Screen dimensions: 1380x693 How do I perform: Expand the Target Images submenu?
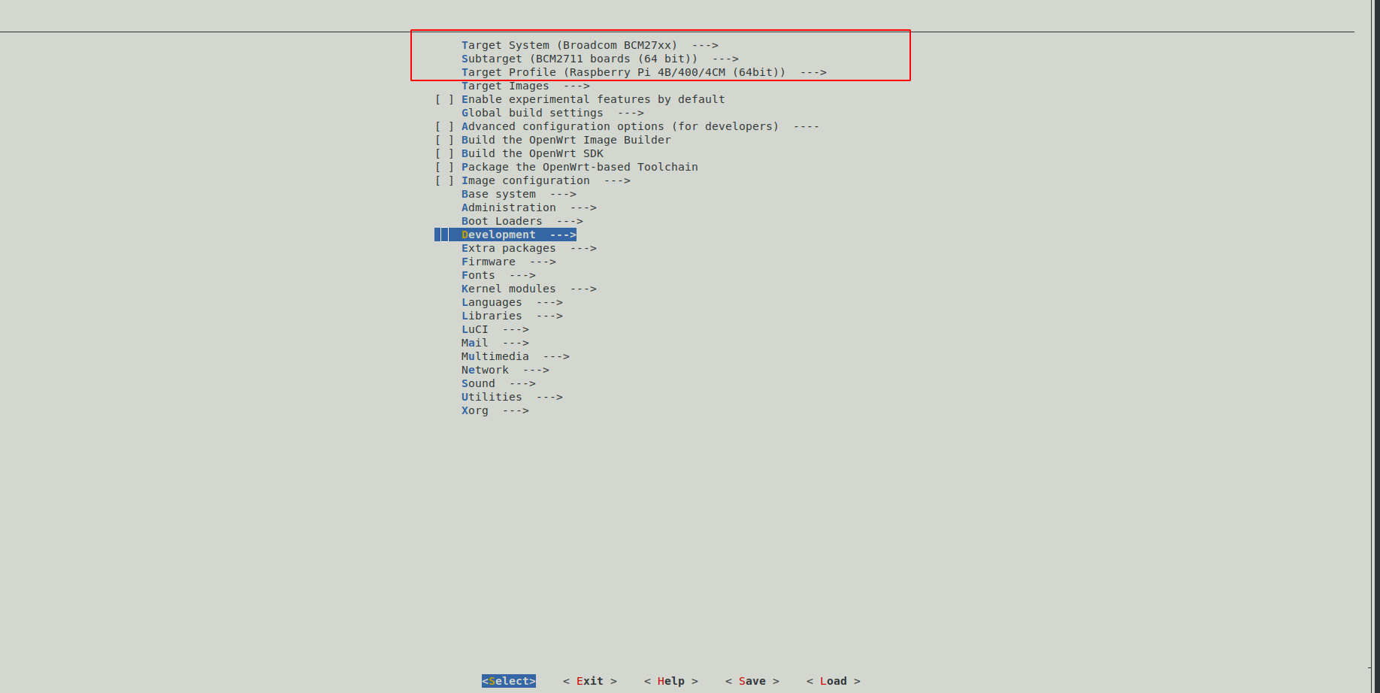[504, 86]
